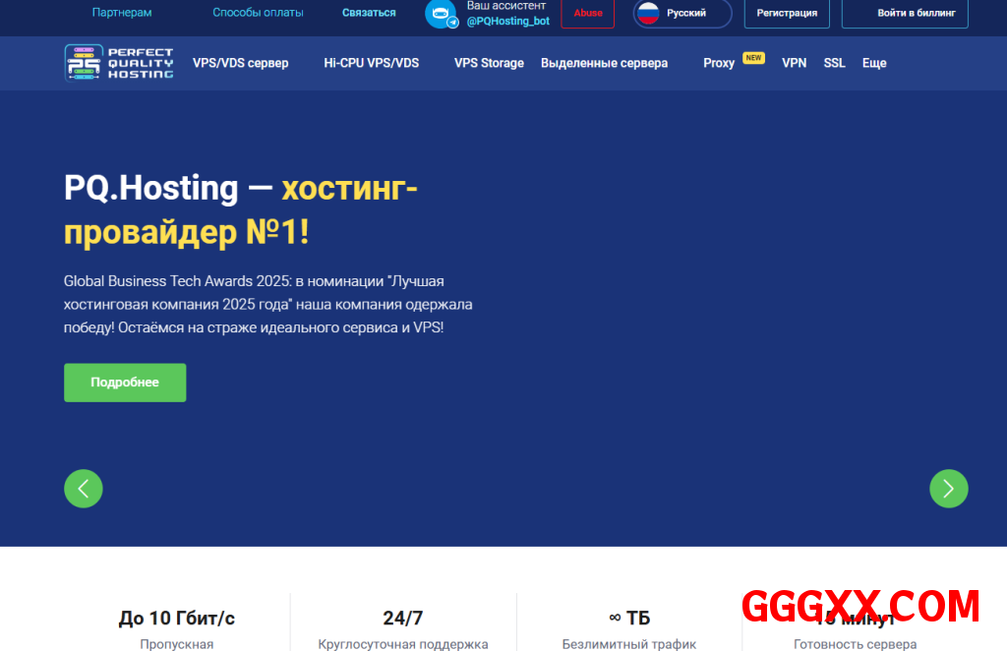Viewport: 1007px width, 651px height.
Task: Open Hi-CPU VPS/VDS menu item
Action: tap(371, 63)
